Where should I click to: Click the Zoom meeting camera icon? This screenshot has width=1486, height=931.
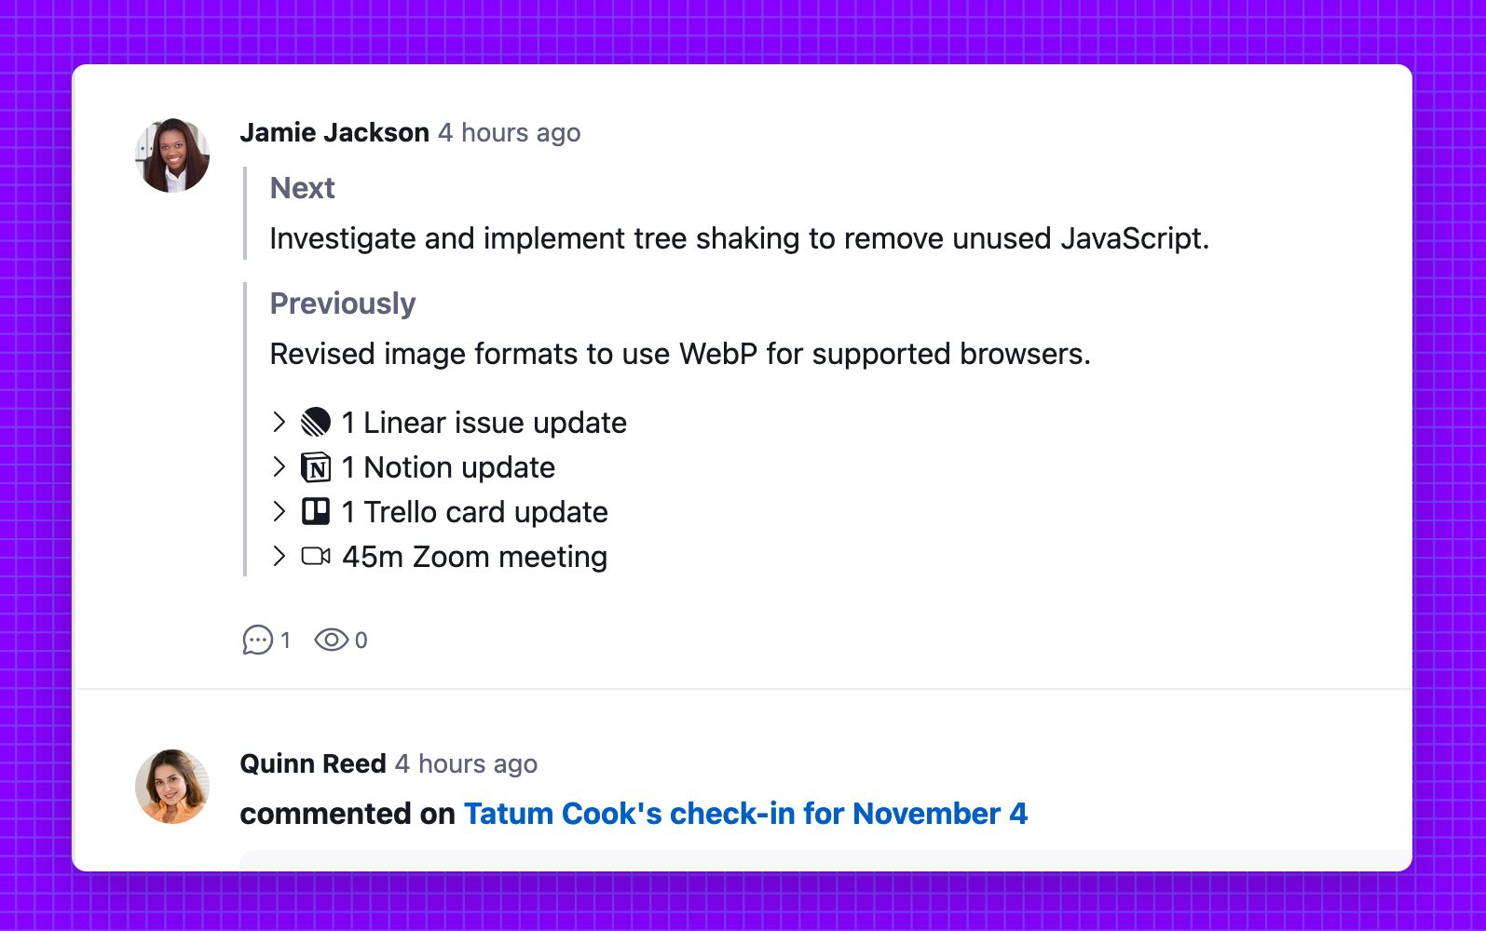(x=317, y=556)
